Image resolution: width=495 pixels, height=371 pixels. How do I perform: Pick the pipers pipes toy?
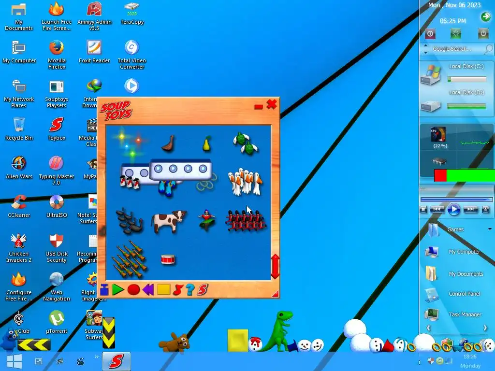pyautogui.click(x=130, y=259)
